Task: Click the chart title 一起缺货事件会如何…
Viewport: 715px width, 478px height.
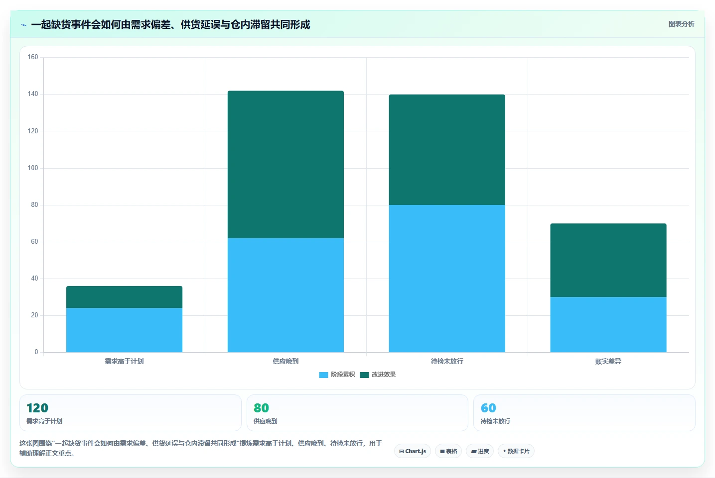Action: coord(170,24)
